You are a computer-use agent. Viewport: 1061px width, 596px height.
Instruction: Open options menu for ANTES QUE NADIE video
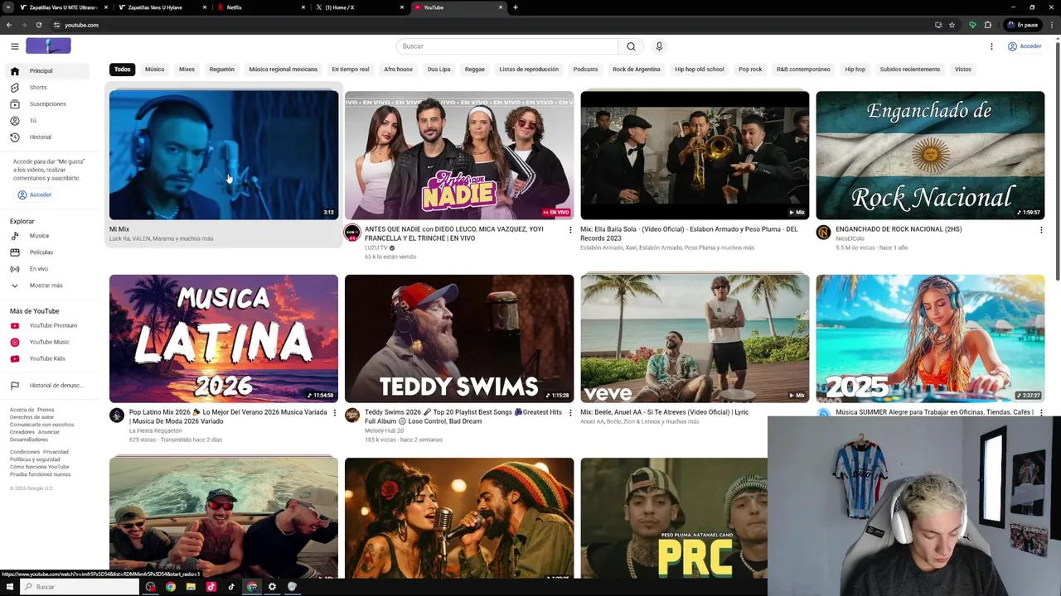[x=570, y=230]
